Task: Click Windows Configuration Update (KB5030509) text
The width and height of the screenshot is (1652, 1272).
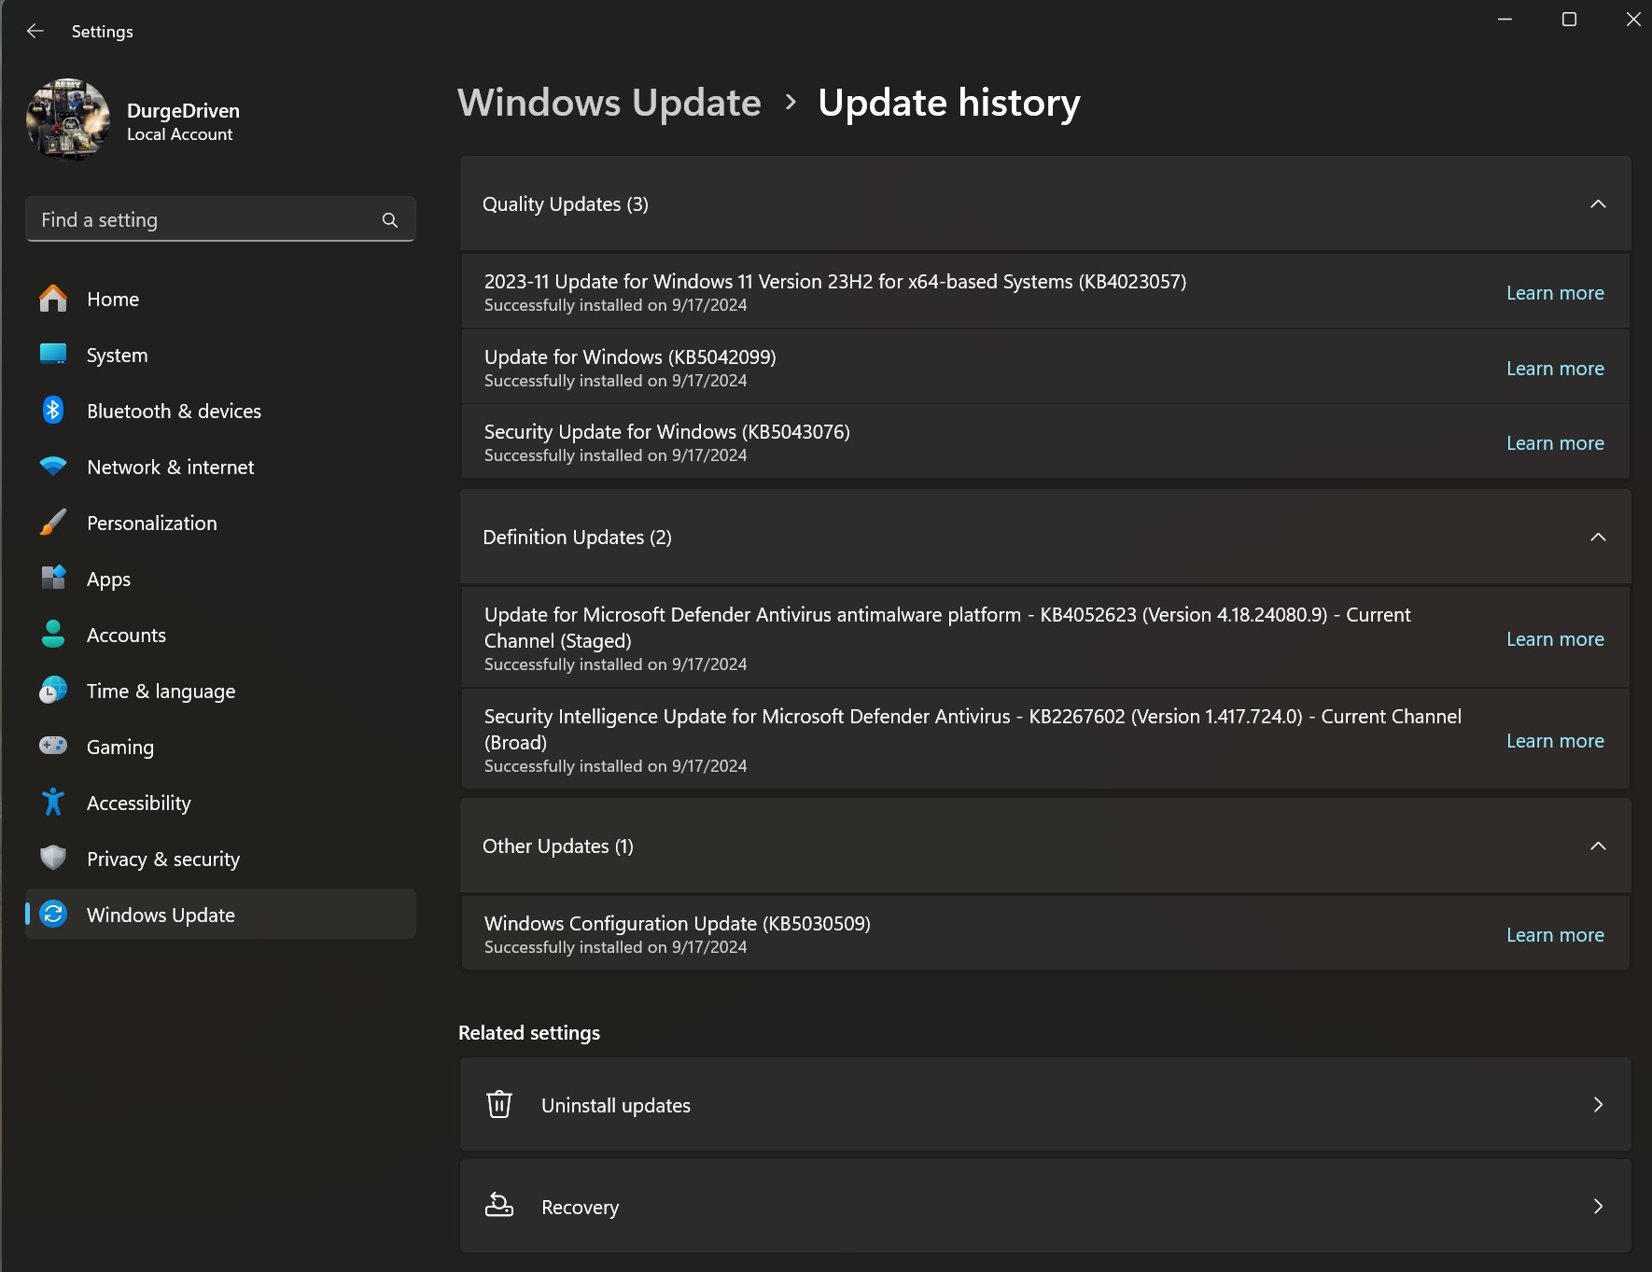Action: (678, 924)
